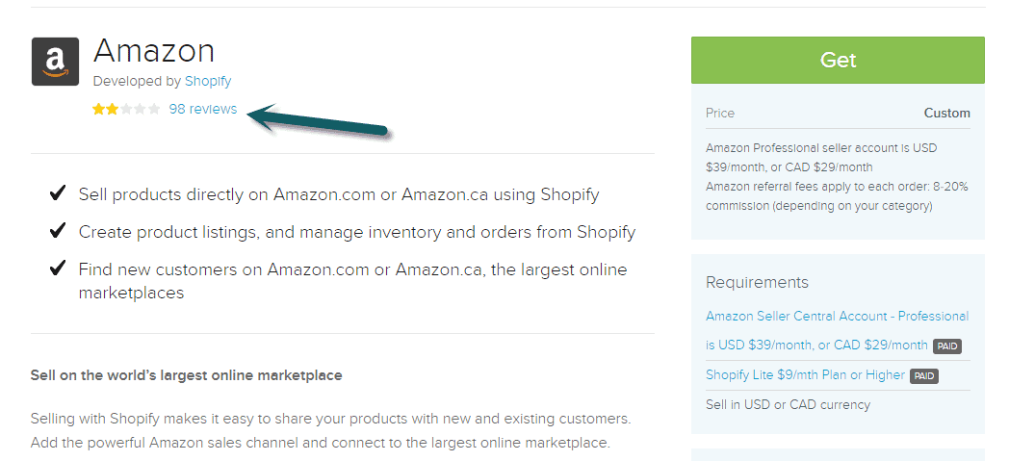Click the Amazon app title heading
This screenshot has width=1009, height=461.
point(154,51)
